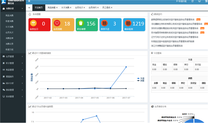208x123 pixels.
Task: Toggle the 销售 series in chart legend
Action: click(141, 81)
